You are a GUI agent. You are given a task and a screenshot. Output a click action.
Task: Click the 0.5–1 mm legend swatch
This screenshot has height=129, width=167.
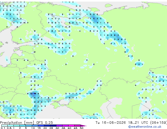(x=11, y=126)
